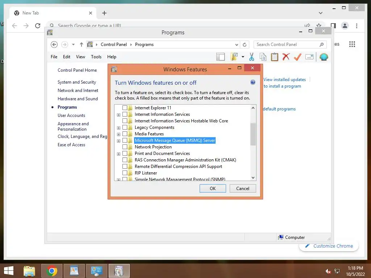Viewport: 371px width, 278px height.
Task: Open the Google apps grid
Action: (x=352, y=44)
